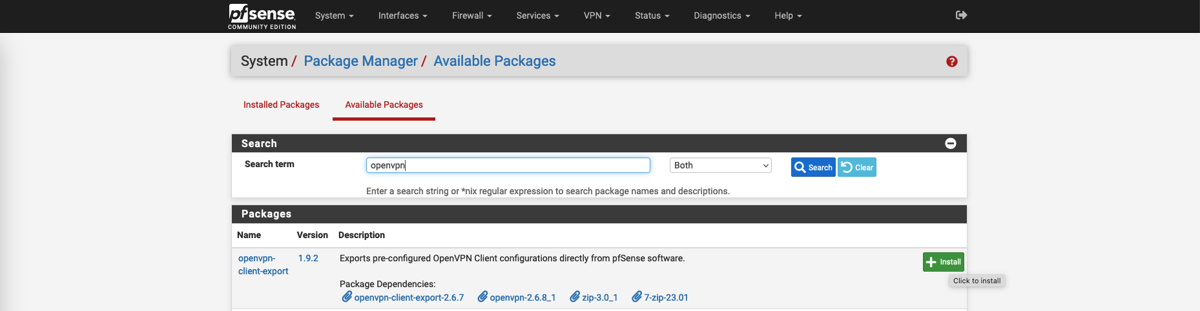Click paperclip icon beside zip-3.0_1

point(575,297)
